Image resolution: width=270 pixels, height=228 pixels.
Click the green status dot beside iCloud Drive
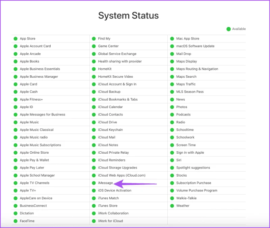(94, 122)
